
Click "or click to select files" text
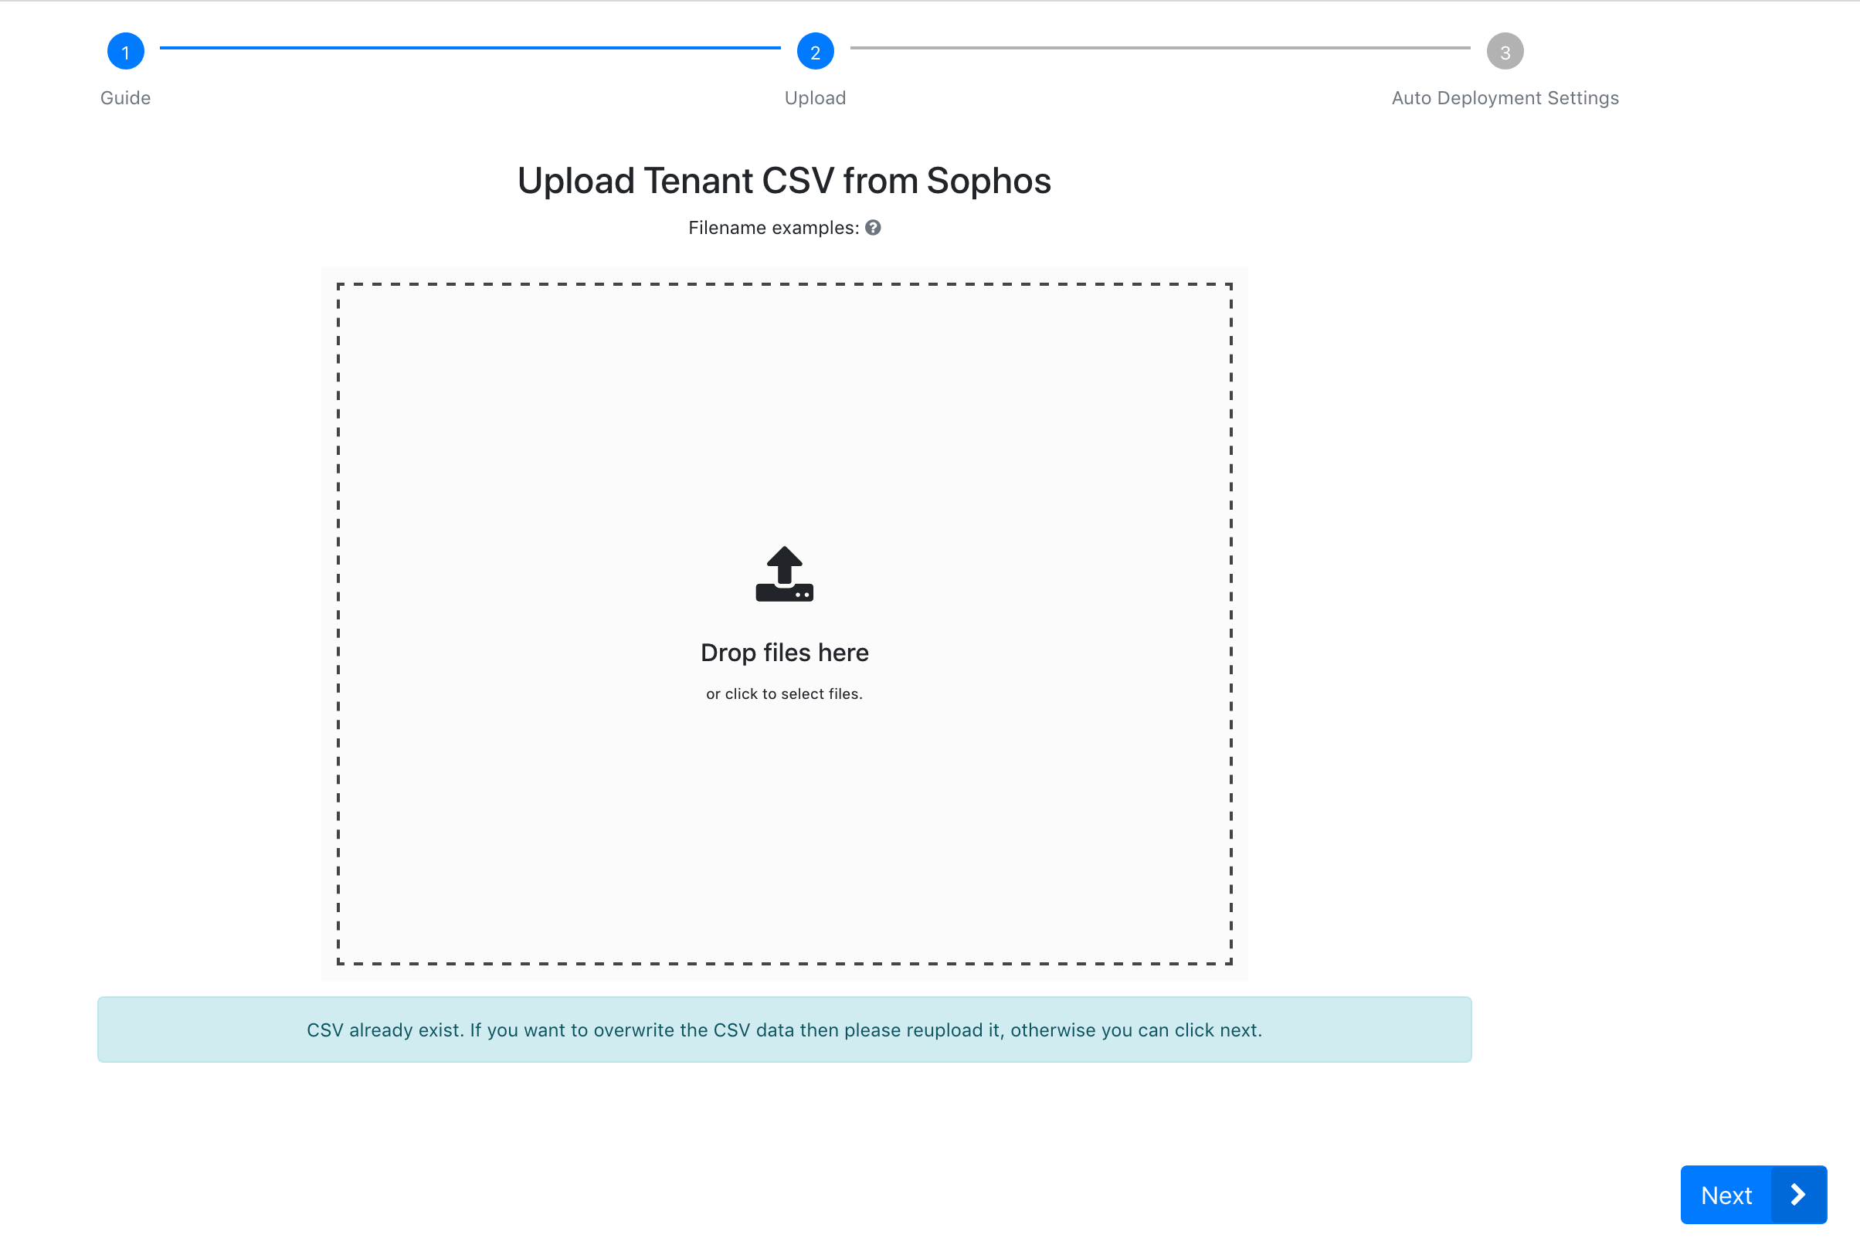783,694
